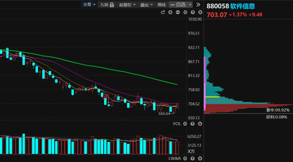Screen dimensions: 293x162
Task: Click the +1.37% change percentage
Action: click(238, 15)
